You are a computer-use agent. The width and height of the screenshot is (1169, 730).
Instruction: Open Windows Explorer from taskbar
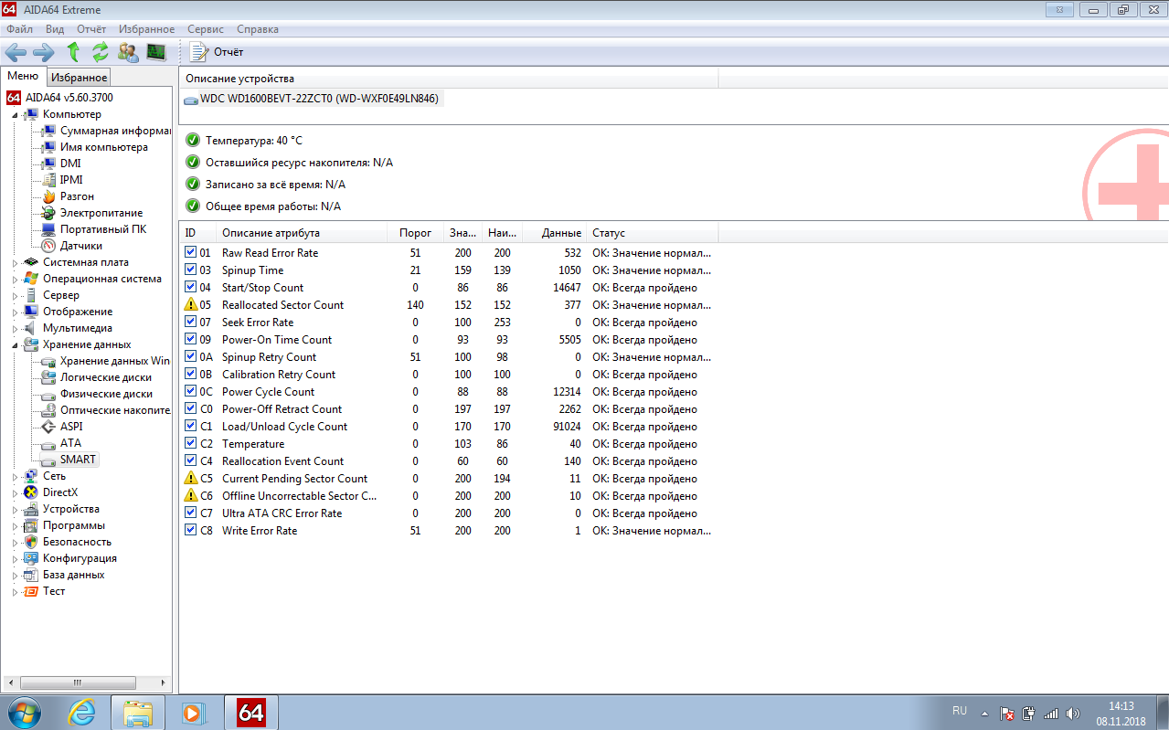[137, 712]
